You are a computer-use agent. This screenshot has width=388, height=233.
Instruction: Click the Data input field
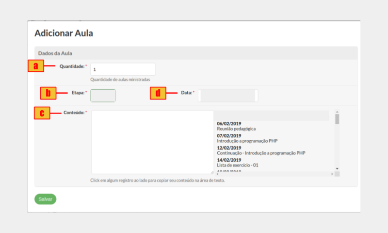point(228,96)
